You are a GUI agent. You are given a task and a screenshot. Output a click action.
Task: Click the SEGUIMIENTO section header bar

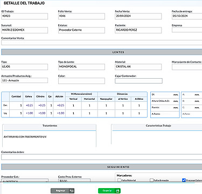[102, 167]
